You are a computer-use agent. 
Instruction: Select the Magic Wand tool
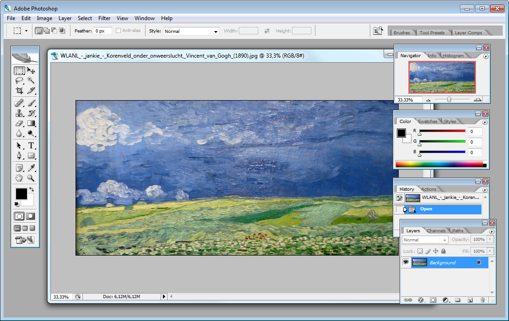[31, 80]
